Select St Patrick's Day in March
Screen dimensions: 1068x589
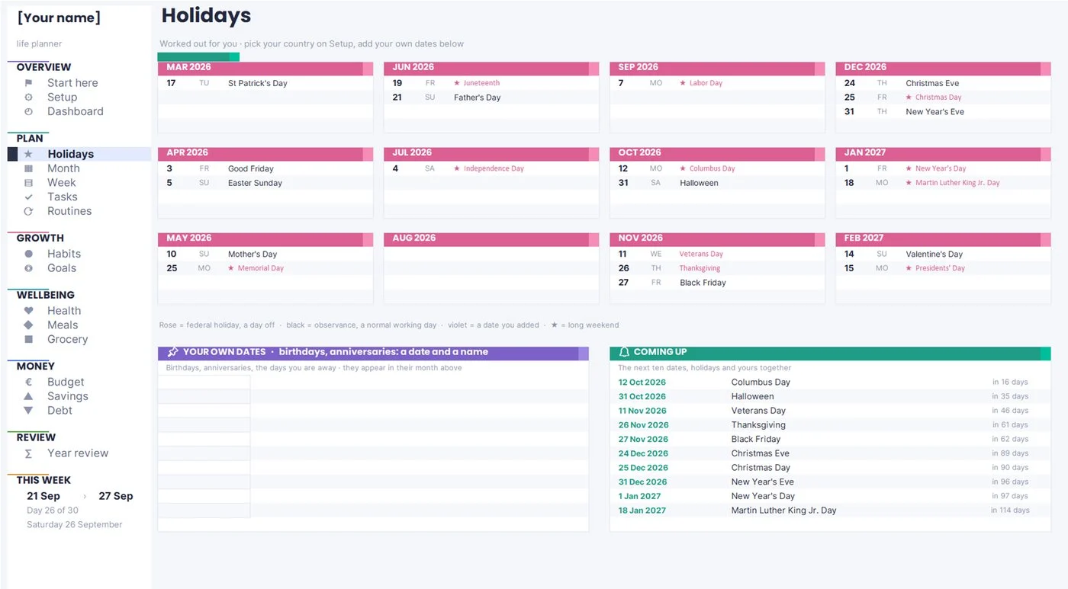[258, 83]
